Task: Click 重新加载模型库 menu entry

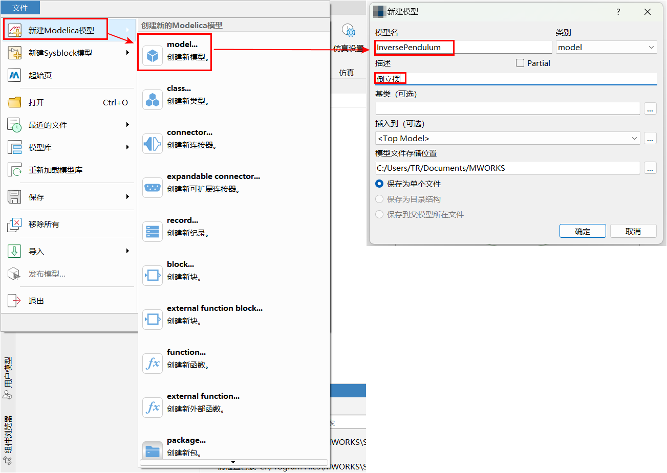Action: pos(55,170)
